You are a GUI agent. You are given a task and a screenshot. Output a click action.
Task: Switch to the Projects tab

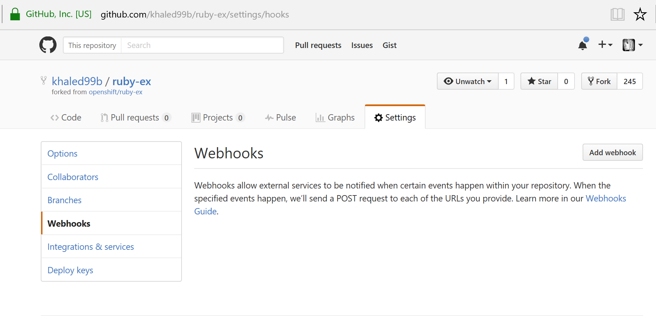218,117
